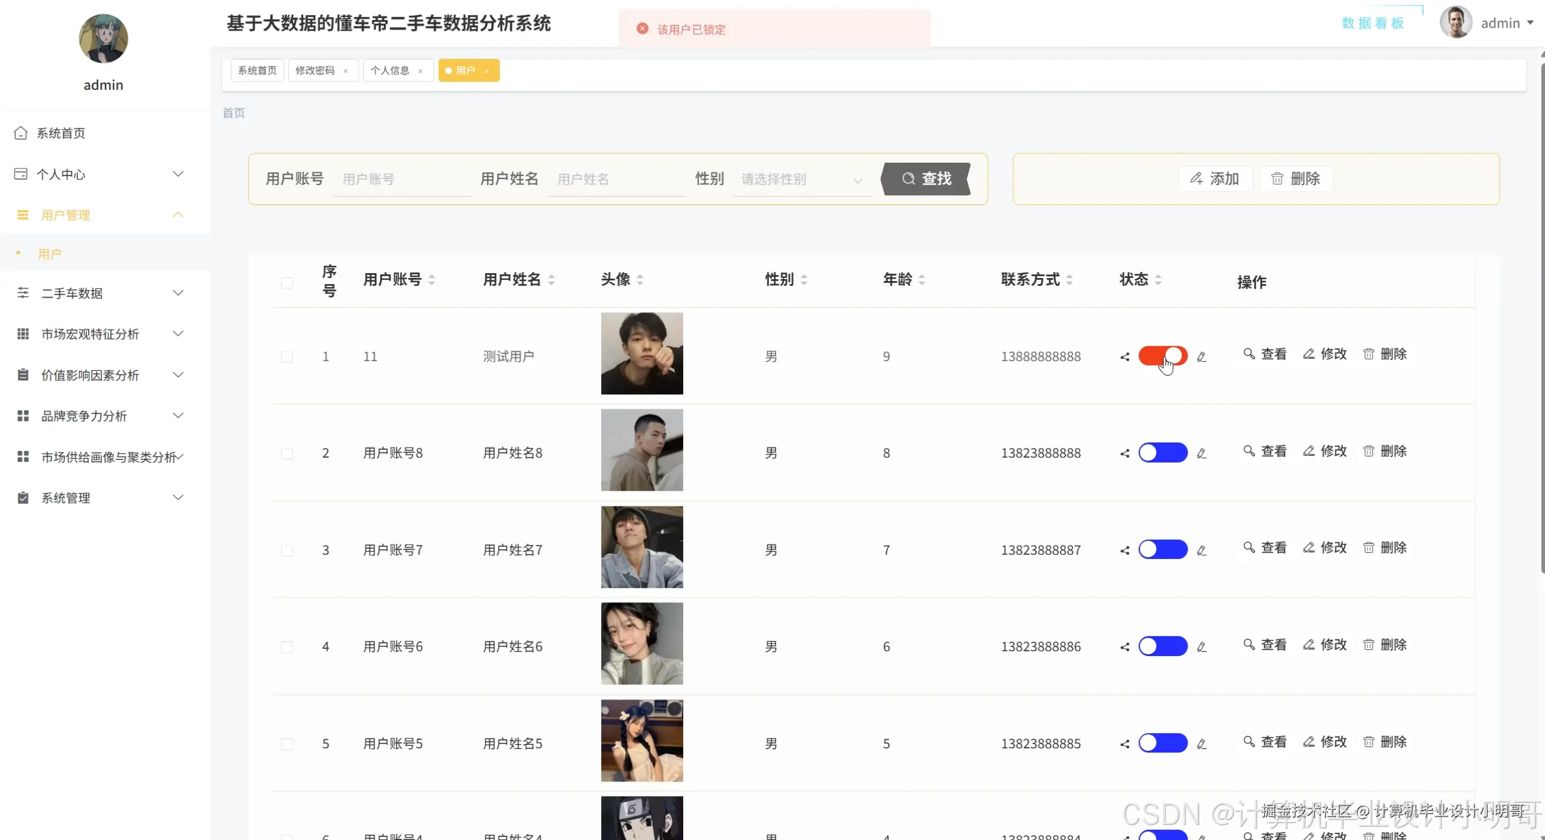Viewport: 1545px width, 840px height.
Task: Click the share icon next to 测试用户 status
Action: [1124, 357]
